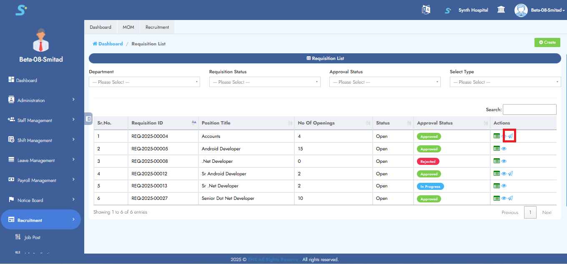Click send icon for REQ-2025-00004 row
This screenshot has height=264, width=567.
click(510, 136)
